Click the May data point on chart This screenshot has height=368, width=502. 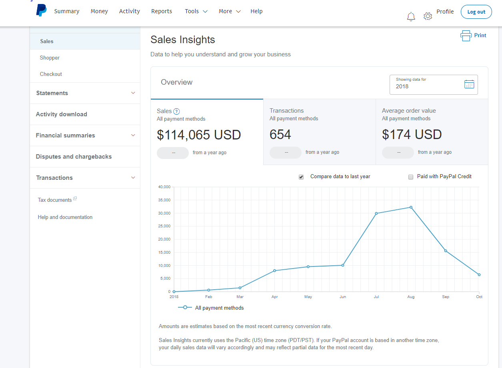pos(308,267)
